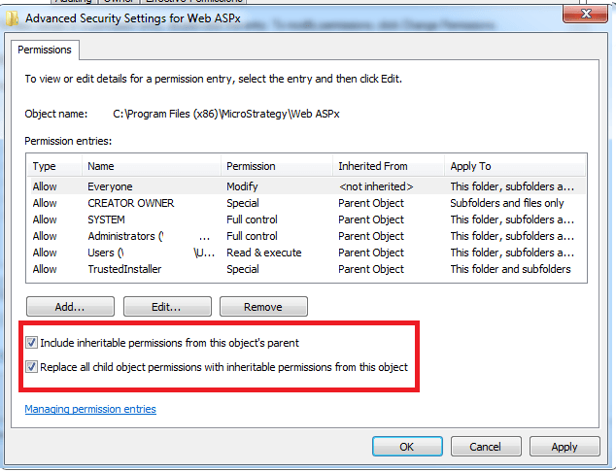Toggle Include inheritable permissions from parent
The height and width of the screenshot is (472, 616).
click(x=32, y=343)
